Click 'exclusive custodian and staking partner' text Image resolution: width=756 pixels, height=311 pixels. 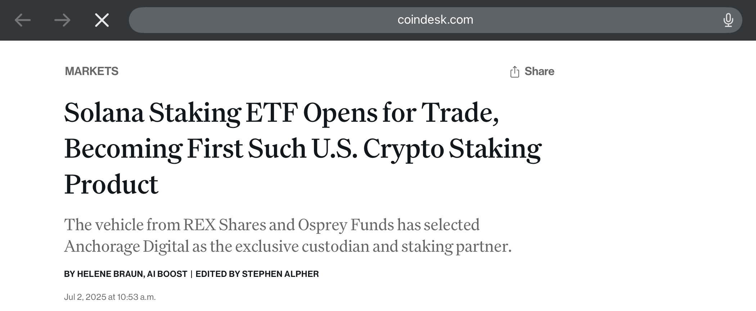tap(373, 246)
